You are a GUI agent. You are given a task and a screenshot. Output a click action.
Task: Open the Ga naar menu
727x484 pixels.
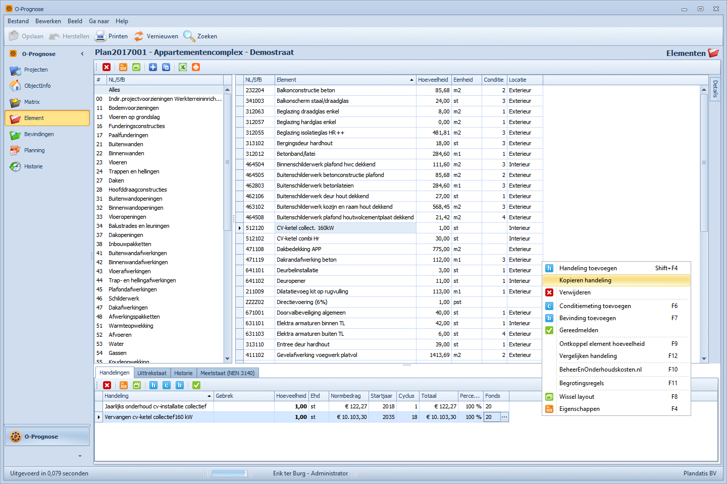point(99,21)
